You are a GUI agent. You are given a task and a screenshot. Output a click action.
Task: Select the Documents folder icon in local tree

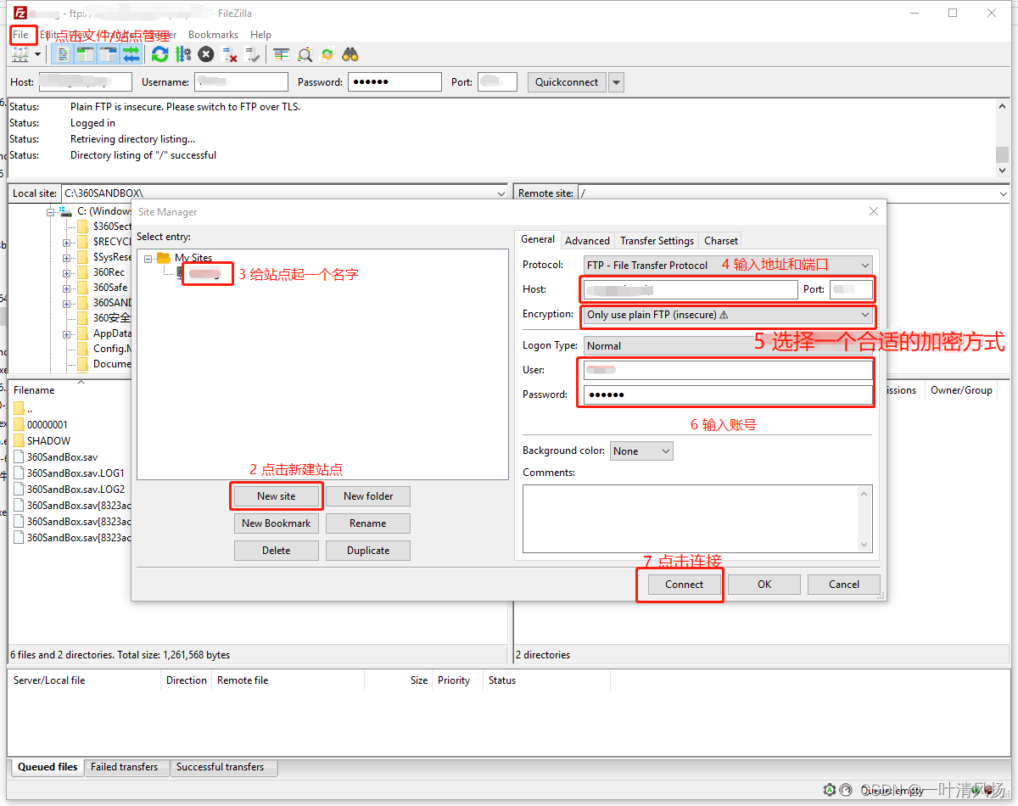(82, 364)
